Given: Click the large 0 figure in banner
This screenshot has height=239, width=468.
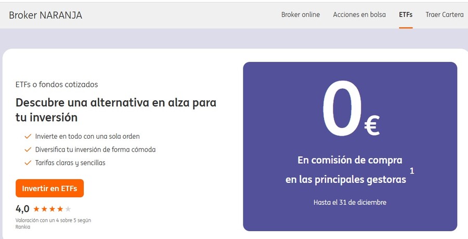Looking at the screenshot, I should [342, 109].
